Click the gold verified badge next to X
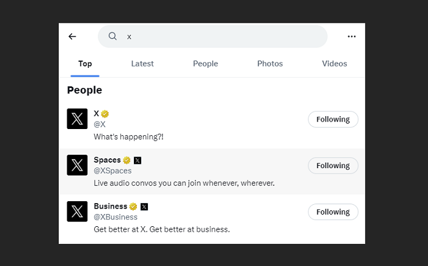Screen dimensions: 428x266 [x=105, y=114]
